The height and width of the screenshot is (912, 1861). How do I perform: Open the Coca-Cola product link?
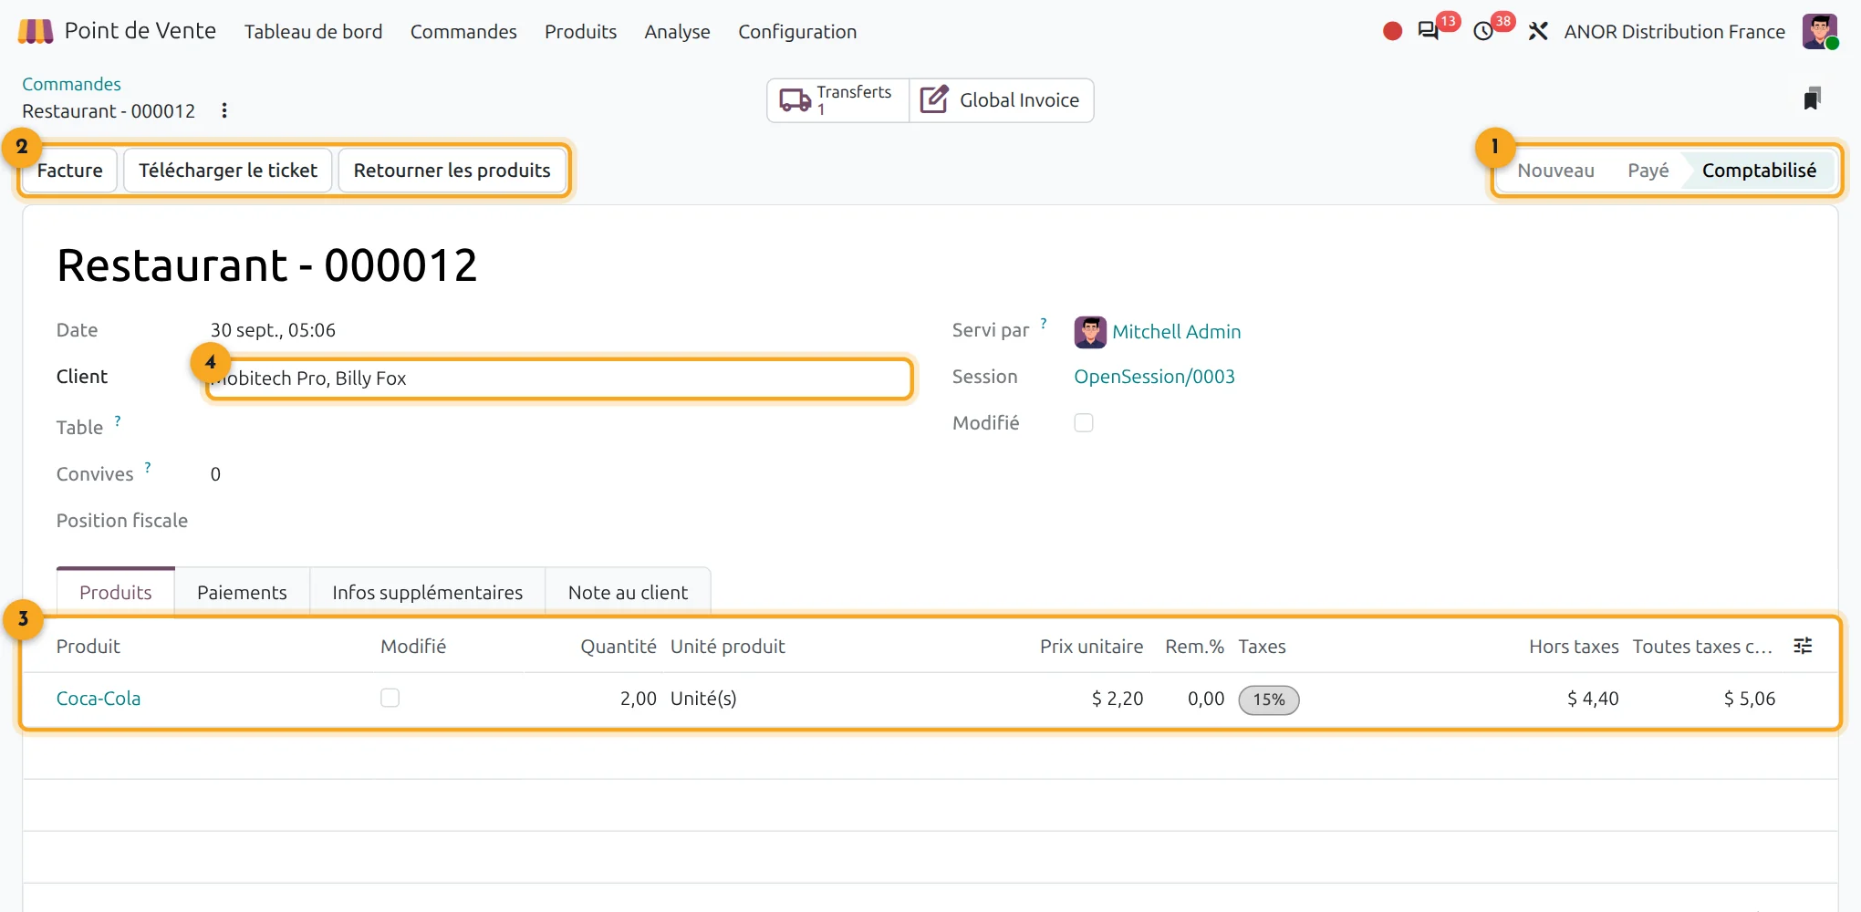99,699
